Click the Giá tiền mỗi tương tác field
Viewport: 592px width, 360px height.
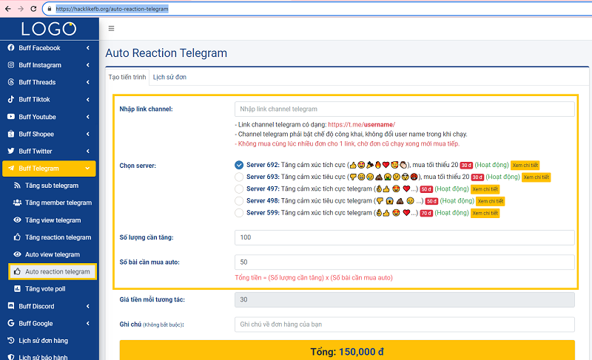(x=404, y=299)
